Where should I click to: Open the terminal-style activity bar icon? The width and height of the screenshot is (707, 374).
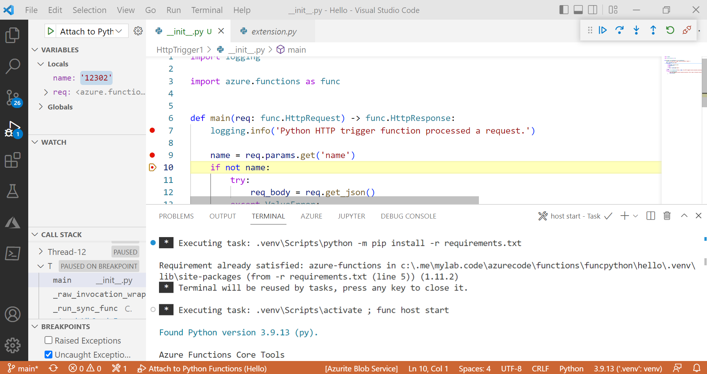coord(13,253)
